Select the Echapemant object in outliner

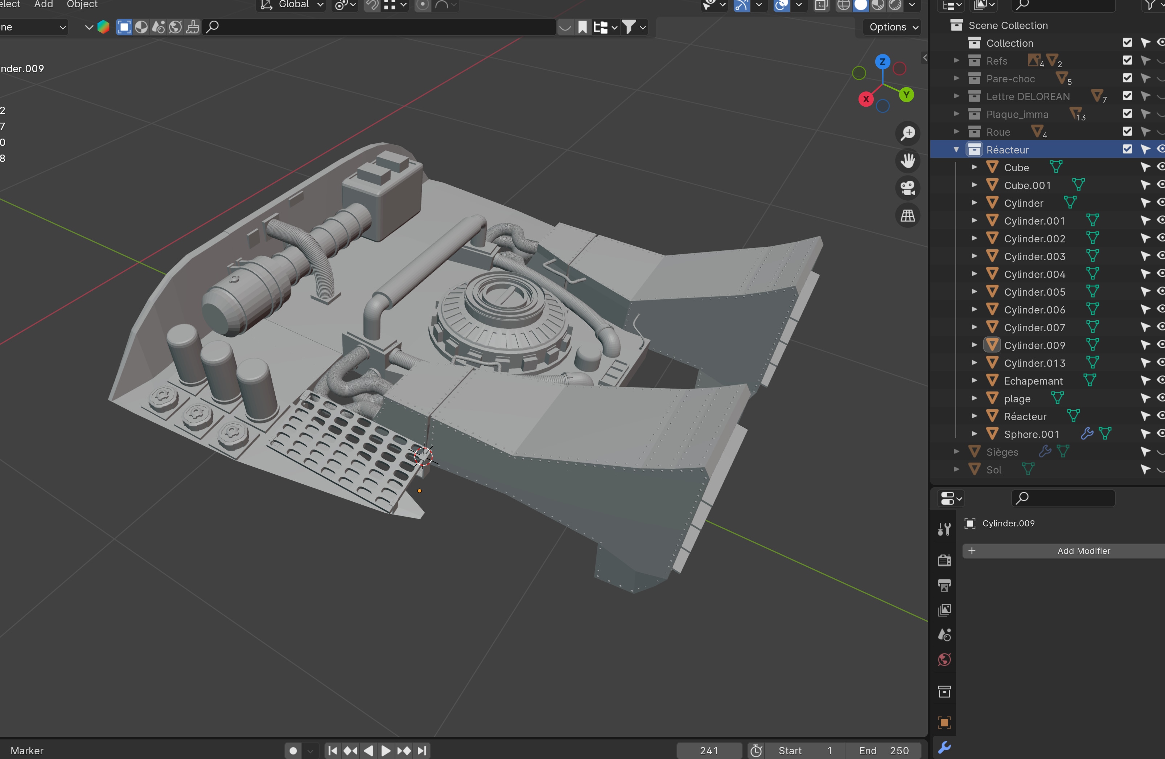click(1033, 381)
